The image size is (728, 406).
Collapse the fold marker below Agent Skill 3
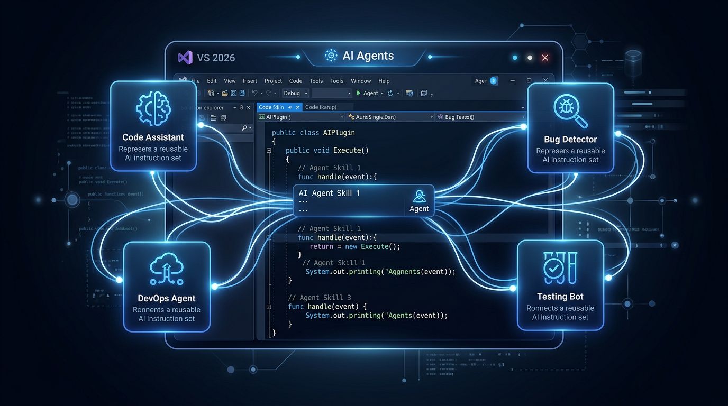[269, 307]
